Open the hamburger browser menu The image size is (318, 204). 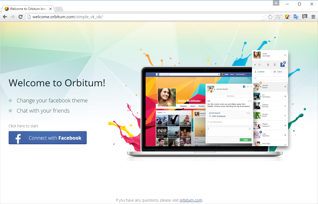point(313,17)
